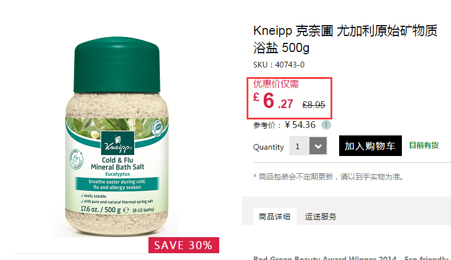Screen dimensions: 451x260
Task: Click the quantity value field showing 1
Action: coord(299,146)
